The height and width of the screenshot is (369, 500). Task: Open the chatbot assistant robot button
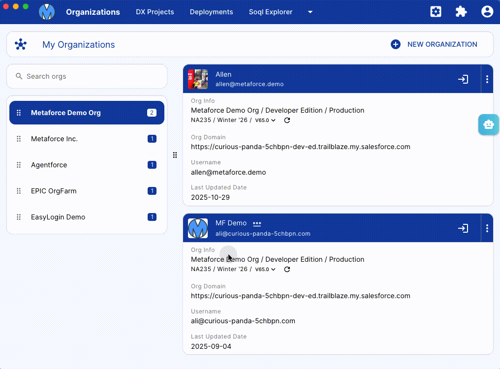(489, 124)
